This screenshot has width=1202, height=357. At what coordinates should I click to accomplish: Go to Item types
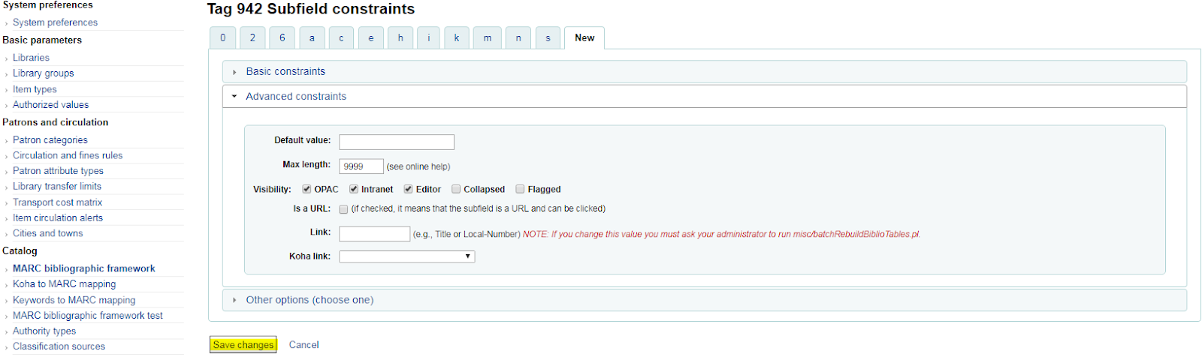point(35,89)
